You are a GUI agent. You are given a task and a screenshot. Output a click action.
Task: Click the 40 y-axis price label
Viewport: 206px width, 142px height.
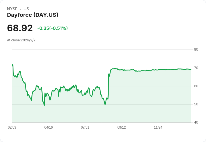click(196, 122)
